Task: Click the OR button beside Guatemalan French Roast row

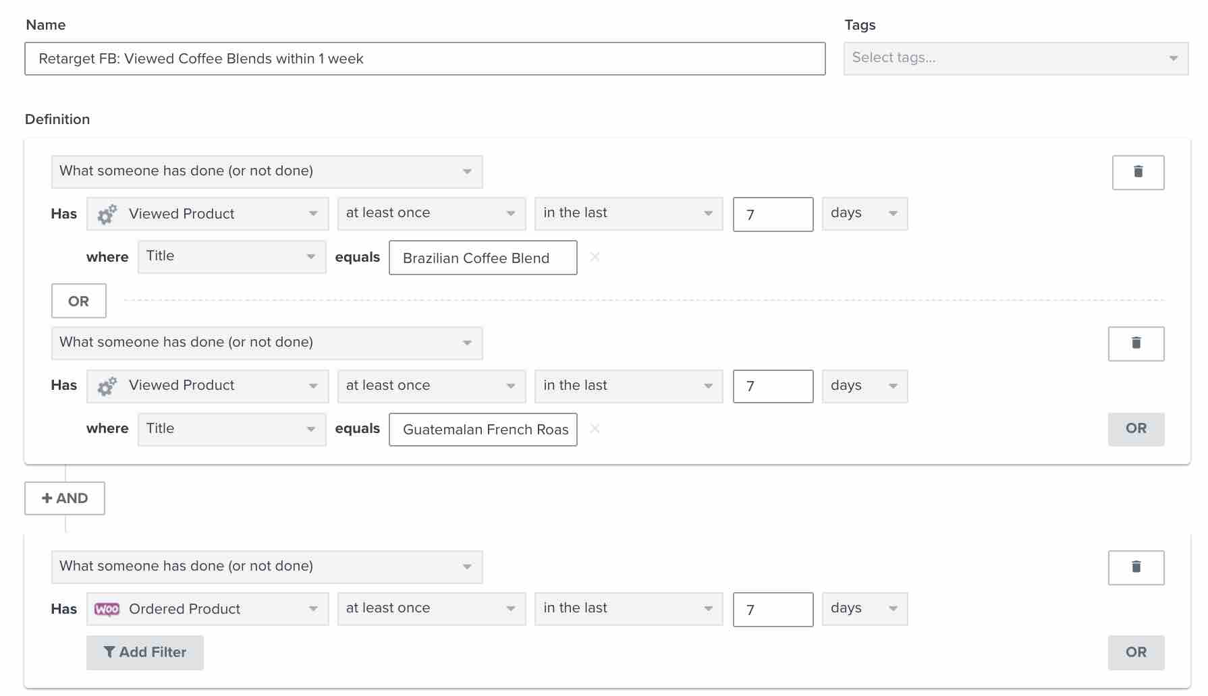Action: point(1136,429)
